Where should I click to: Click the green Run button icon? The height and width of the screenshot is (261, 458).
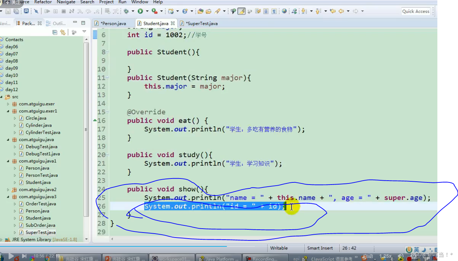click(140, 11)
